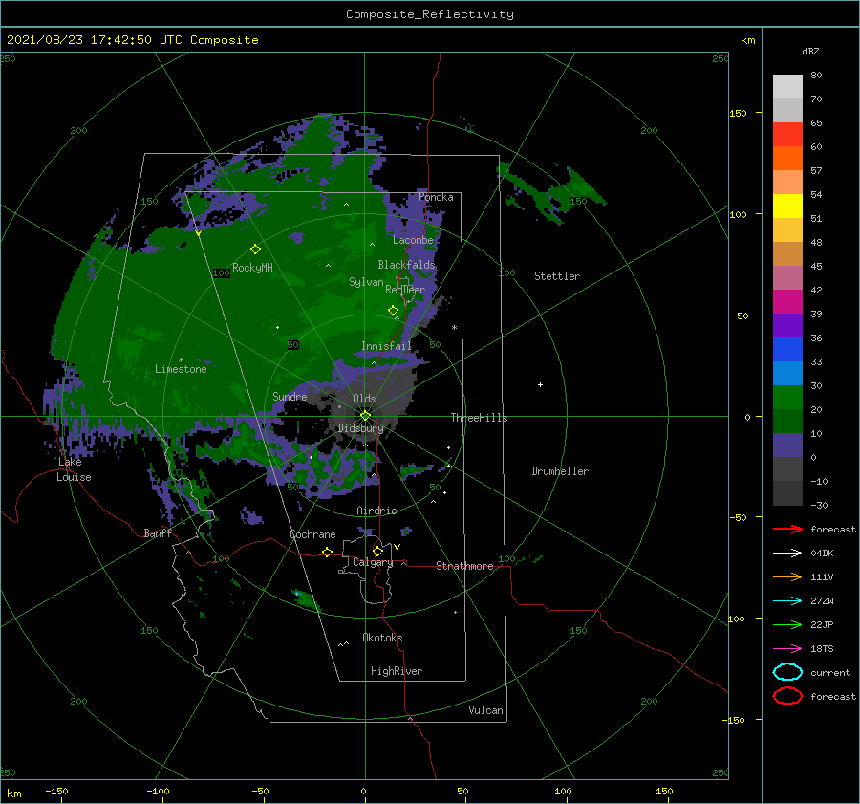
Task: Click the Blackfalds city label
Action: point(406,265)
